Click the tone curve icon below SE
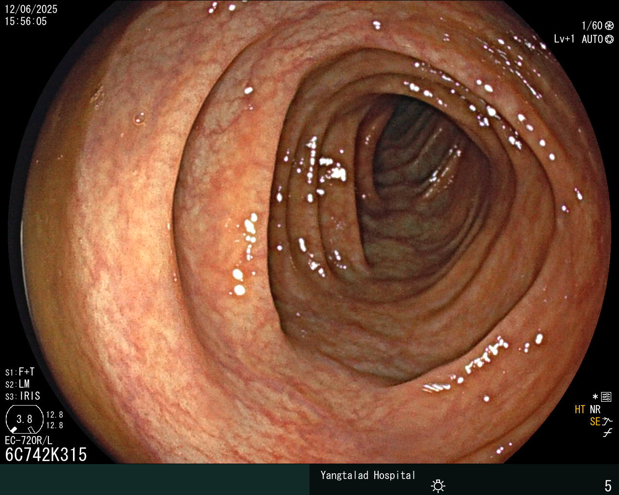Screen dimensions: 619x495 point(607,433)
